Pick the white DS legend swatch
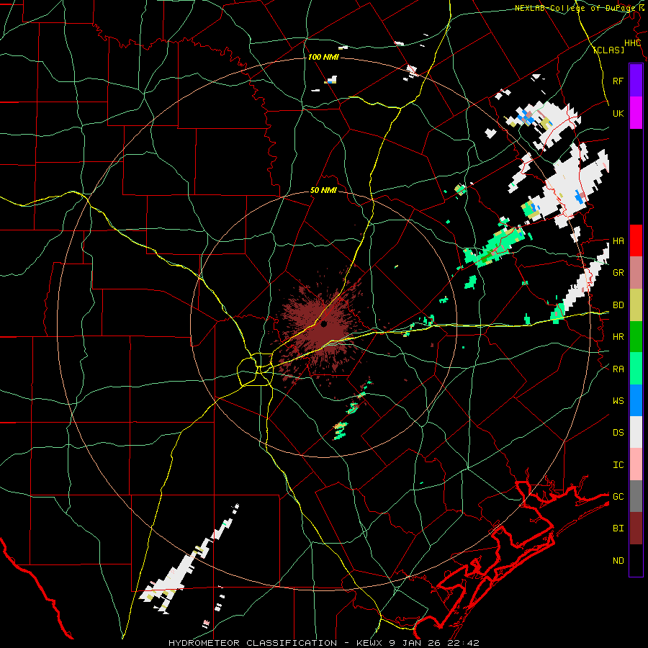 click(636, 432)
